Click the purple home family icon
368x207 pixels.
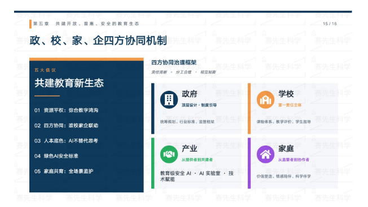tap(265, 154)
